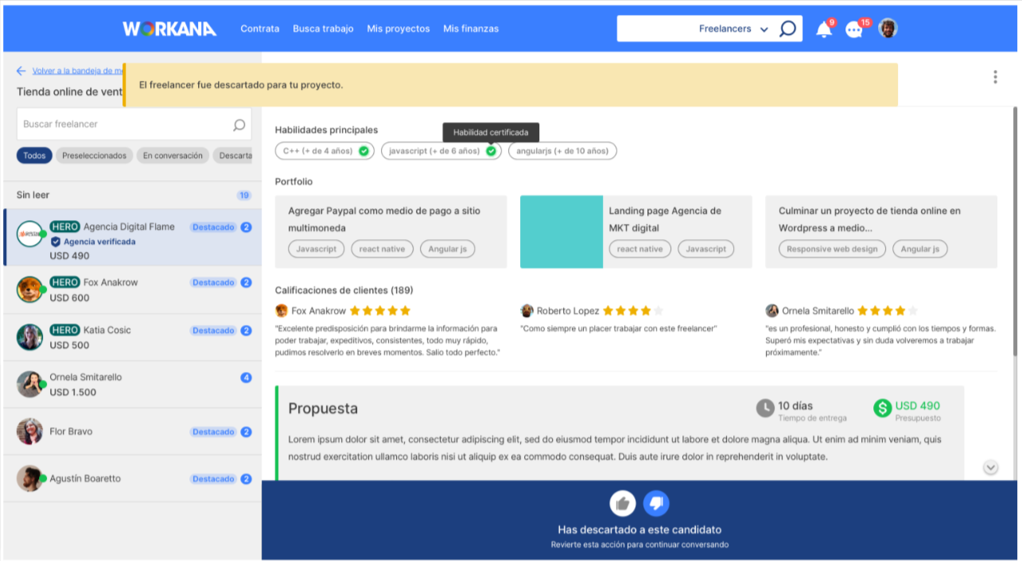Click Roberto Lopez's star rating
Viewport: 1022px width, 561px height.
coord(633,311)
